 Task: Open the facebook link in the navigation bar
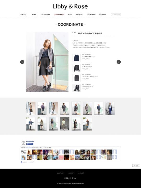click(91, 15)
